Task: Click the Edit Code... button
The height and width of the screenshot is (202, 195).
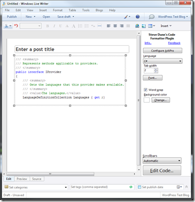Action: [162, 170]
